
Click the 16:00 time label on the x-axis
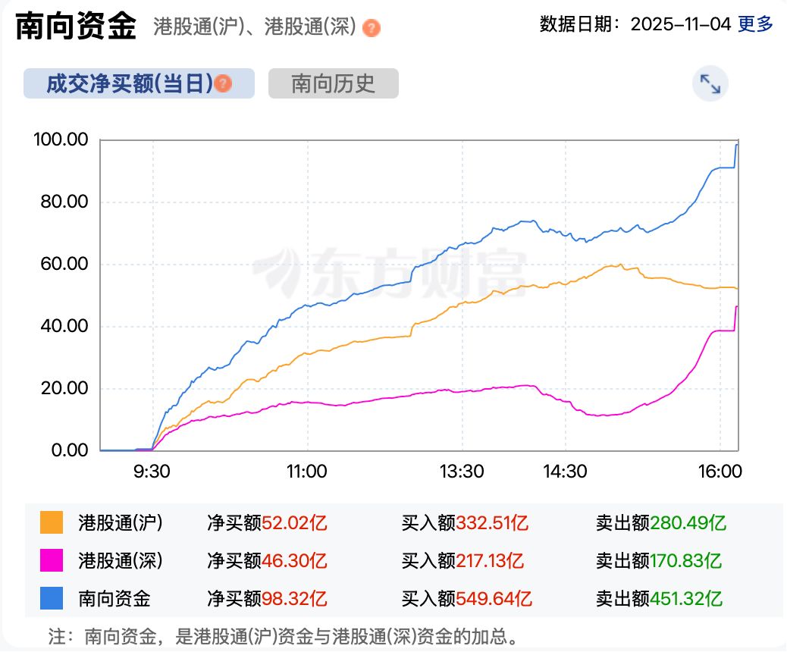(720, 472)
